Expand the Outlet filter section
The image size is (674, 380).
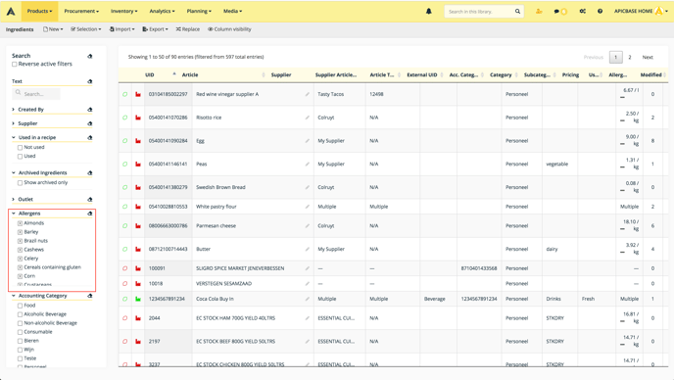click(14, 200)
